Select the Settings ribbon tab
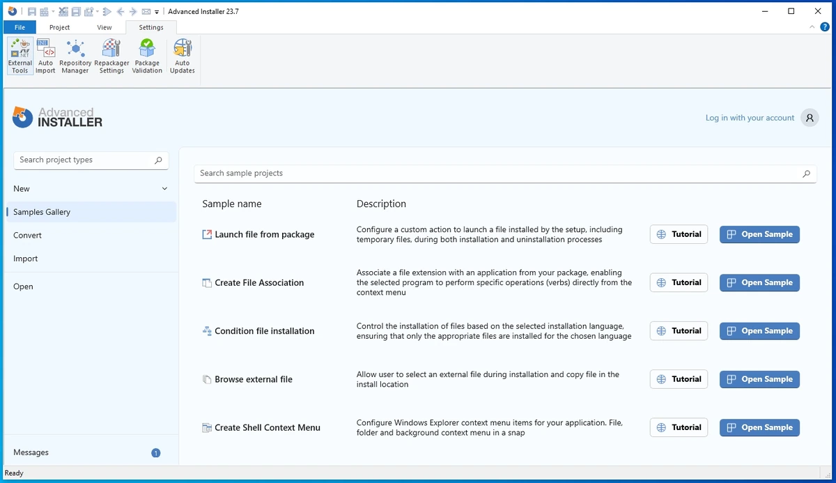Screen dimensions: 836x483 coord(151,27)
